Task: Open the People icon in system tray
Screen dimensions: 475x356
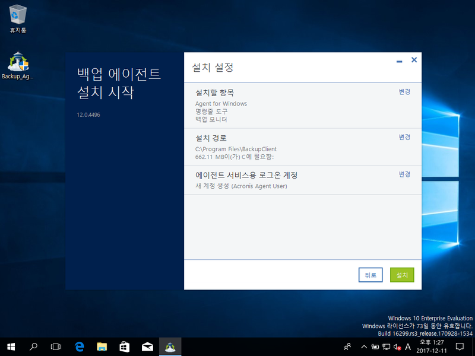Action: pyautogui.click(x=347, y=347)
